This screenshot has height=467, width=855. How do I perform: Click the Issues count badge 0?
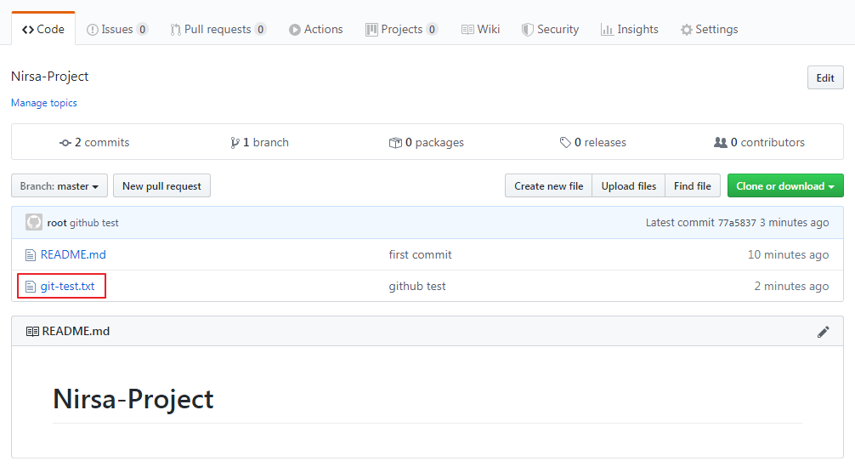click(142, 30)
